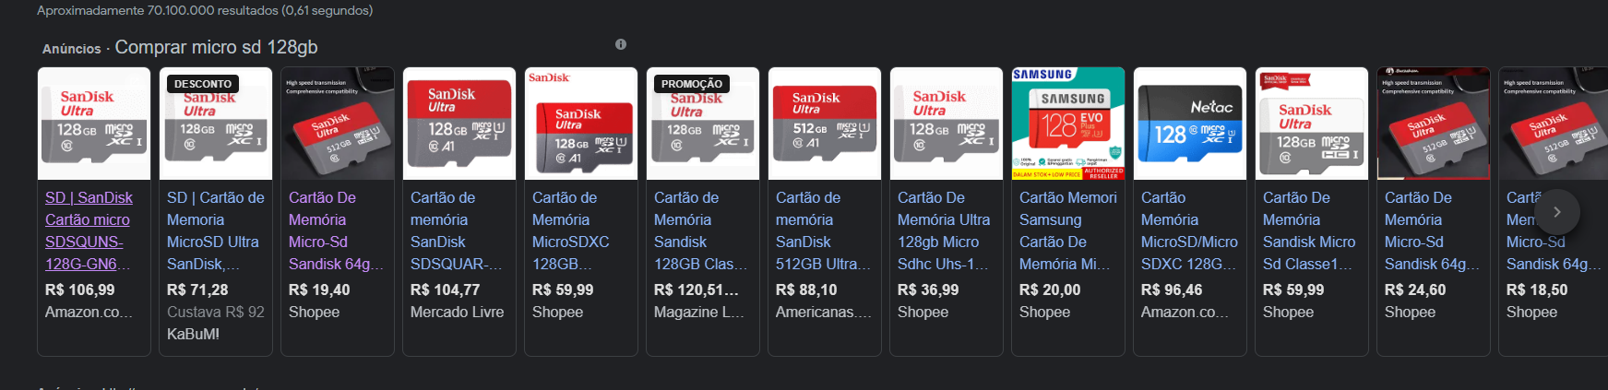Open the Amazon SanDisk SDSQUNS-128G link
1608x390 pixels.
click(89, 230)
